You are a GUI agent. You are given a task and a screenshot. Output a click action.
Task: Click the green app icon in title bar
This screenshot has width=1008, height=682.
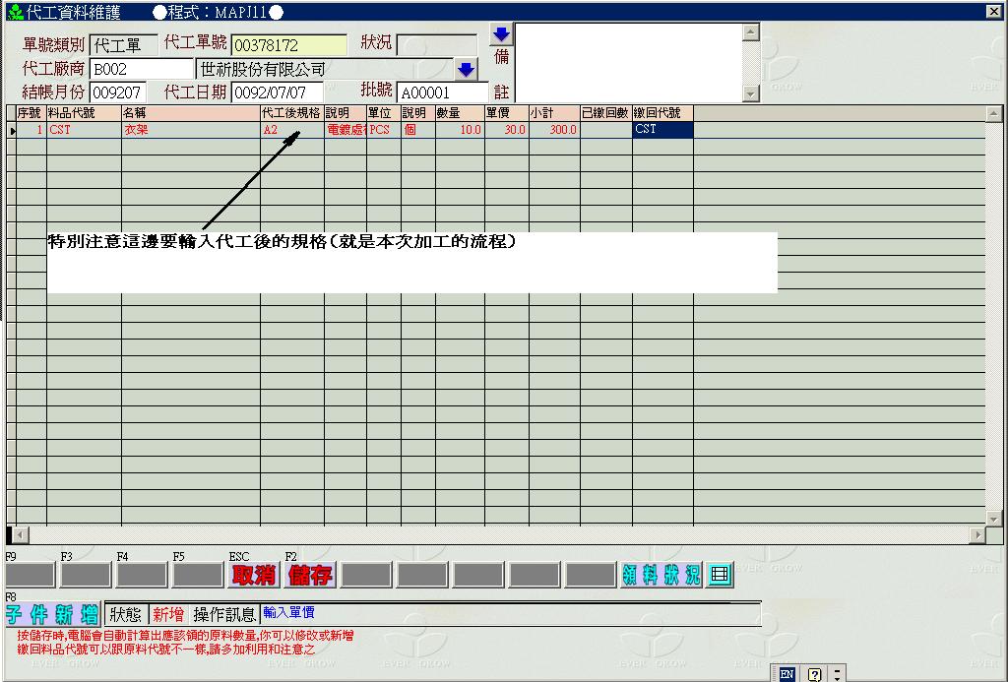pyautogui.click(x=13, y=11)
